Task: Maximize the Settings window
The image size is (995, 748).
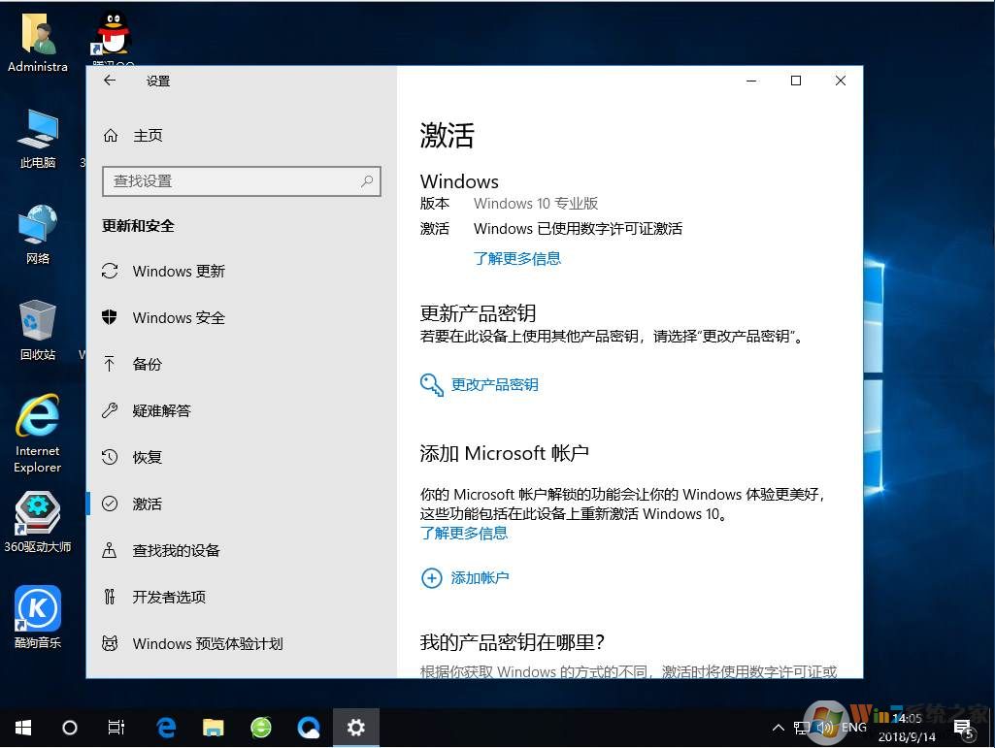Action: (796, 81)
